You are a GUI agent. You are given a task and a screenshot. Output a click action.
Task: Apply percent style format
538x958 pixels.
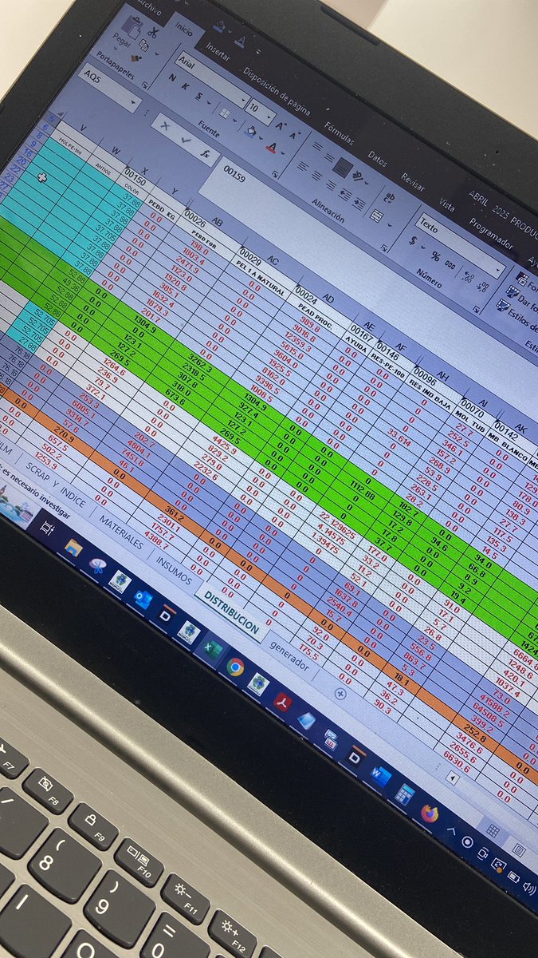click(x=435, y=256)
